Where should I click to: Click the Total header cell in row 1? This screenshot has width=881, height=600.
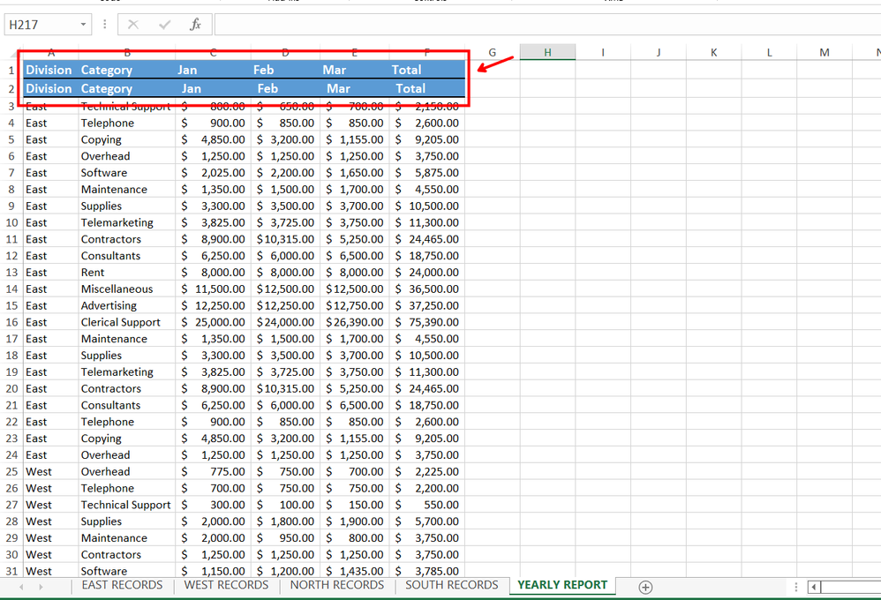click(427, 70)
